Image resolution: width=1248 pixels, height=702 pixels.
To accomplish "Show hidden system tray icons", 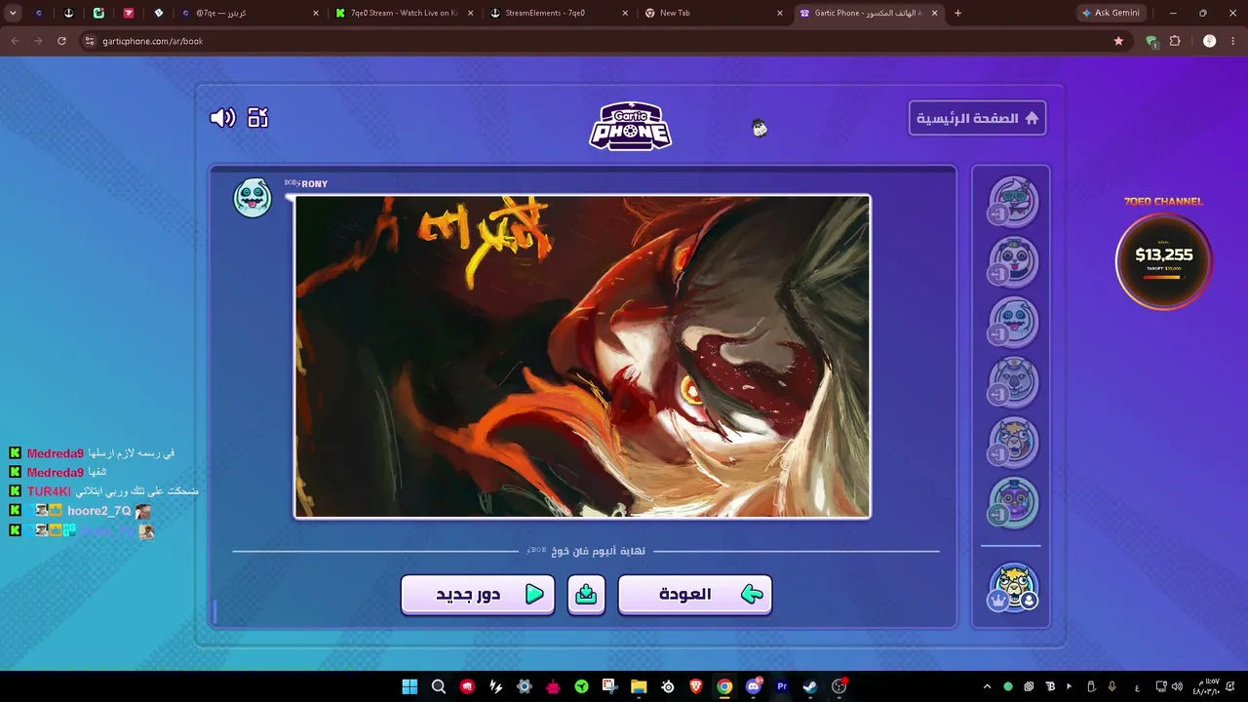I will pyautogui.click(x=987, y=686).
